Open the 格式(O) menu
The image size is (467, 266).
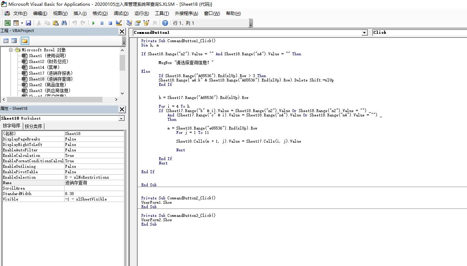[x=100, y=13]
